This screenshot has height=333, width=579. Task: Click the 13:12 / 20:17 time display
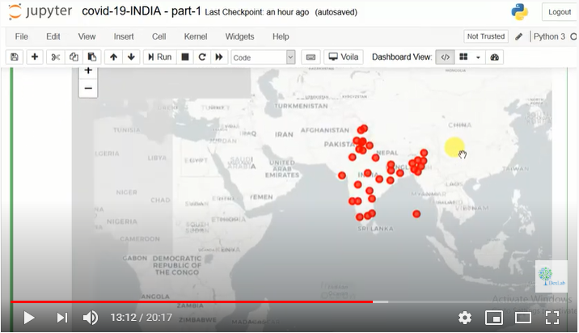point(141,318)
